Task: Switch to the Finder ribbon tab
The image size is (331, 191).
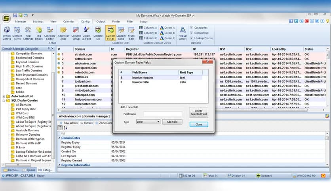Action: coord(116,21)
